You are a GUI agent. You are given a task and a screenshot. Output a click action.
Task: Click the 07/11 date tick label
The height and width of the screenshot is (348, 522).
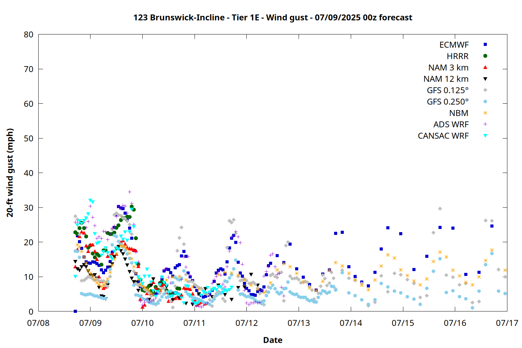click(195, 323)
